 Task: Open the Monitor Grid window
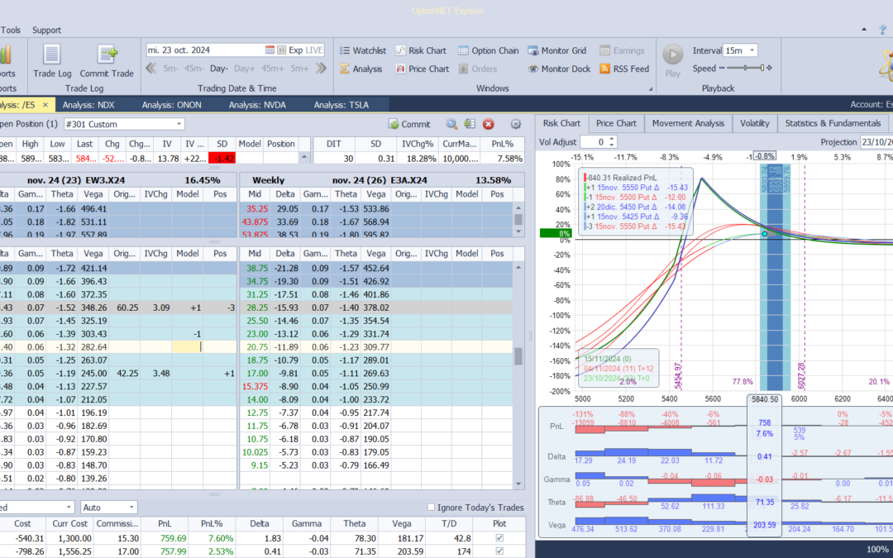(557, 50)
